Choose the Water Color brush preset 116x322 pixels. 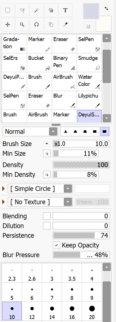(89, 81)
